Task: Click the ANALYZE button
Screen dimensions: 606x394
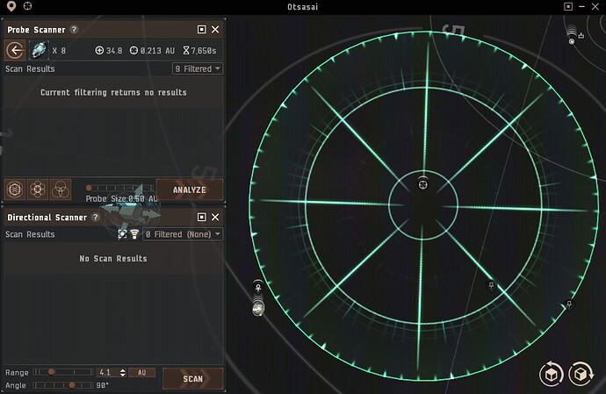Action: point(190,190)
